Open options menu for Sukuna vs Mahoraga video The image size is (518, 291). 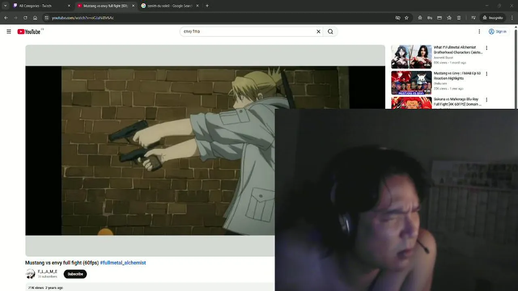(x=486, y=99)
